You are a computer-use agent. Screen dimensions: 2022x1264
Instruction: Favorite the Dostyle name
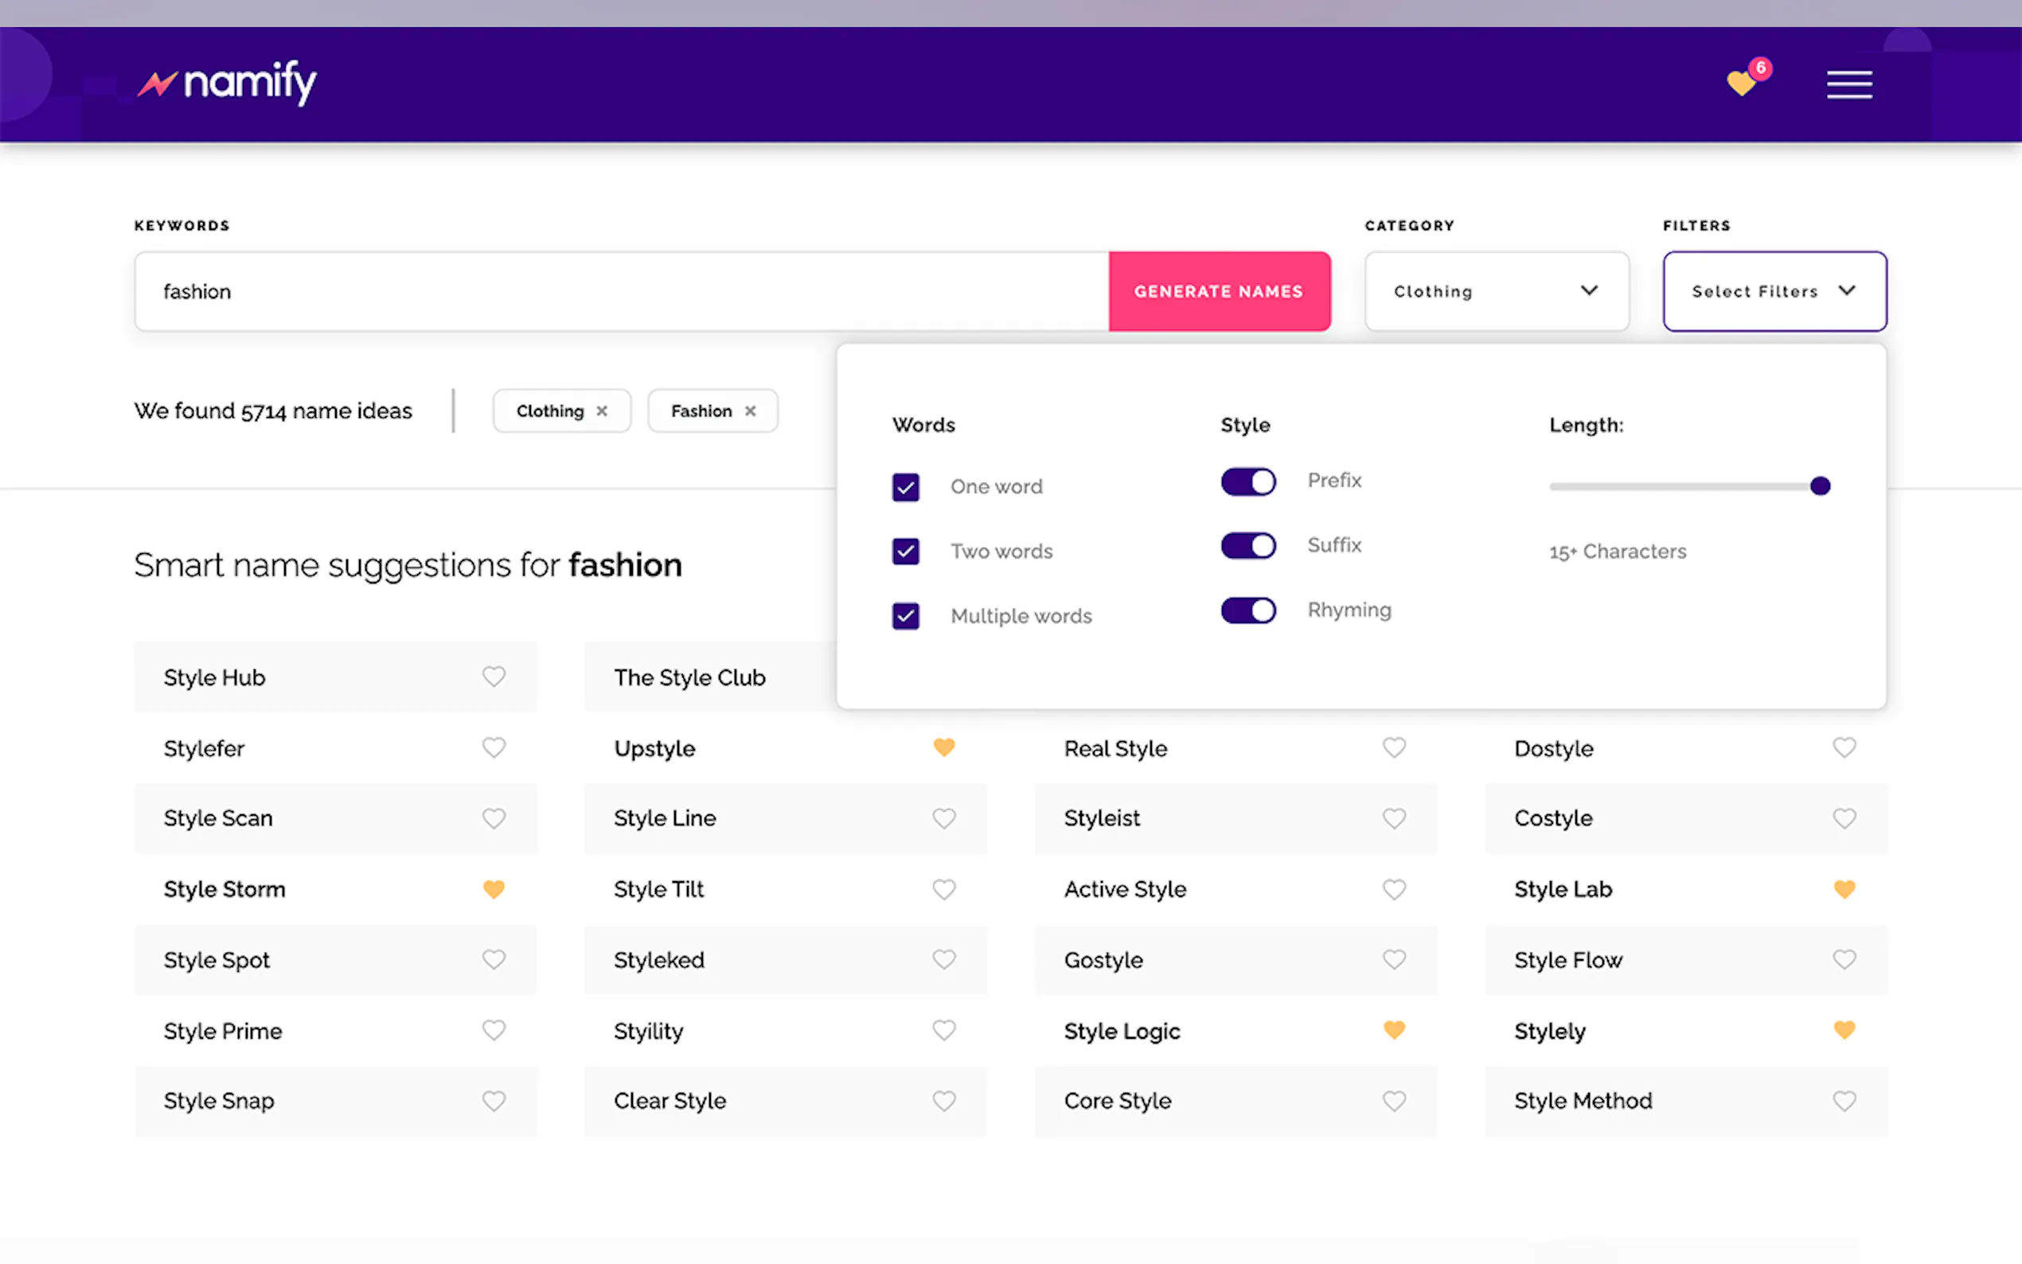tap(1843, 747)
